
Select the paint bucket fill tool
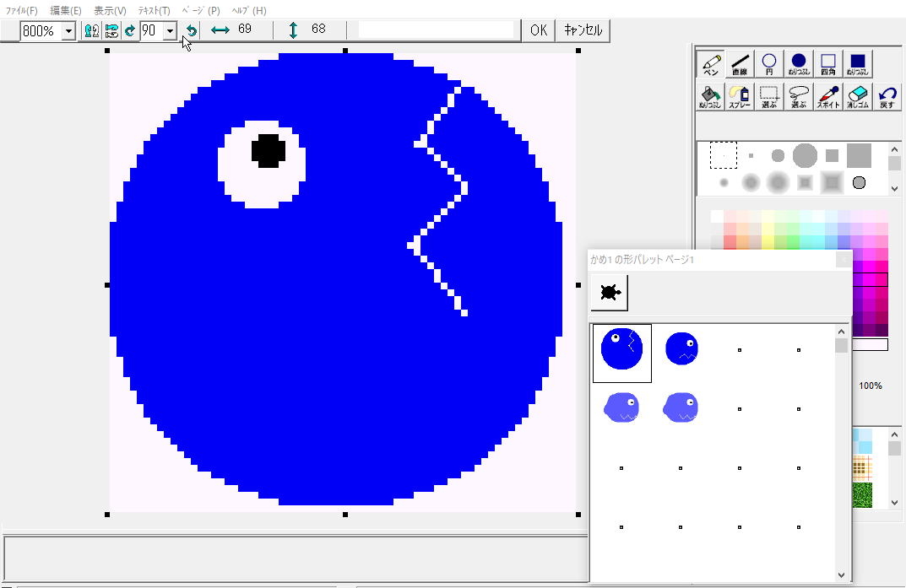711,96
